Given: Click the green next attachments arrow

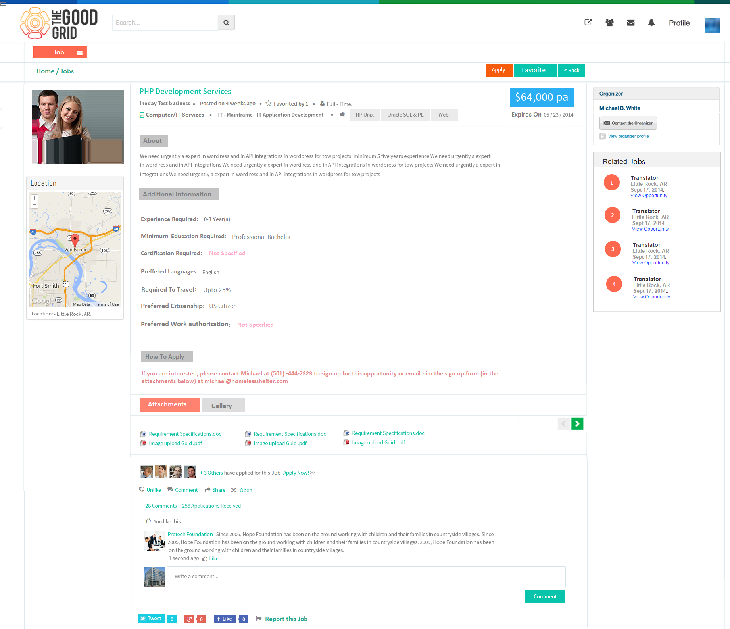Looking at the screenshot, I should (577, 424).
